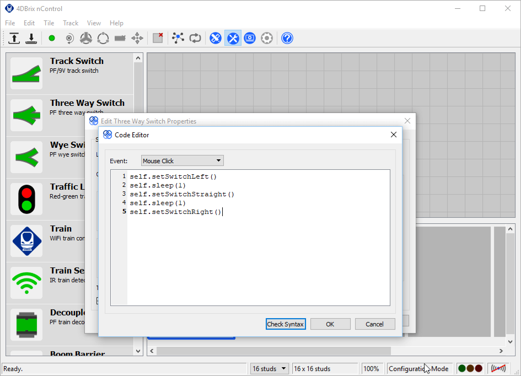Click the canvas horizontal scrollbar left arrow

coord(152,351)
